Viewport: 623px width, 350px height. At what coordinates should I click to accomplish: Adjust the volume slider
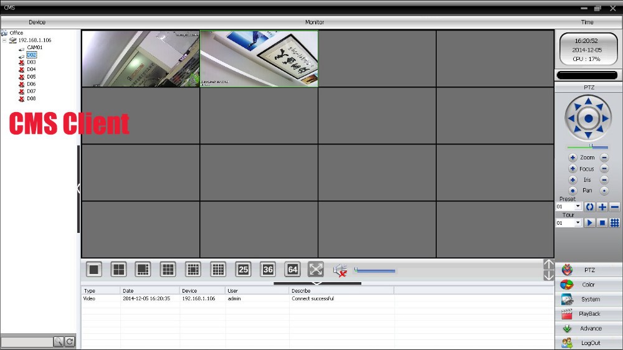tap(374, 271)
